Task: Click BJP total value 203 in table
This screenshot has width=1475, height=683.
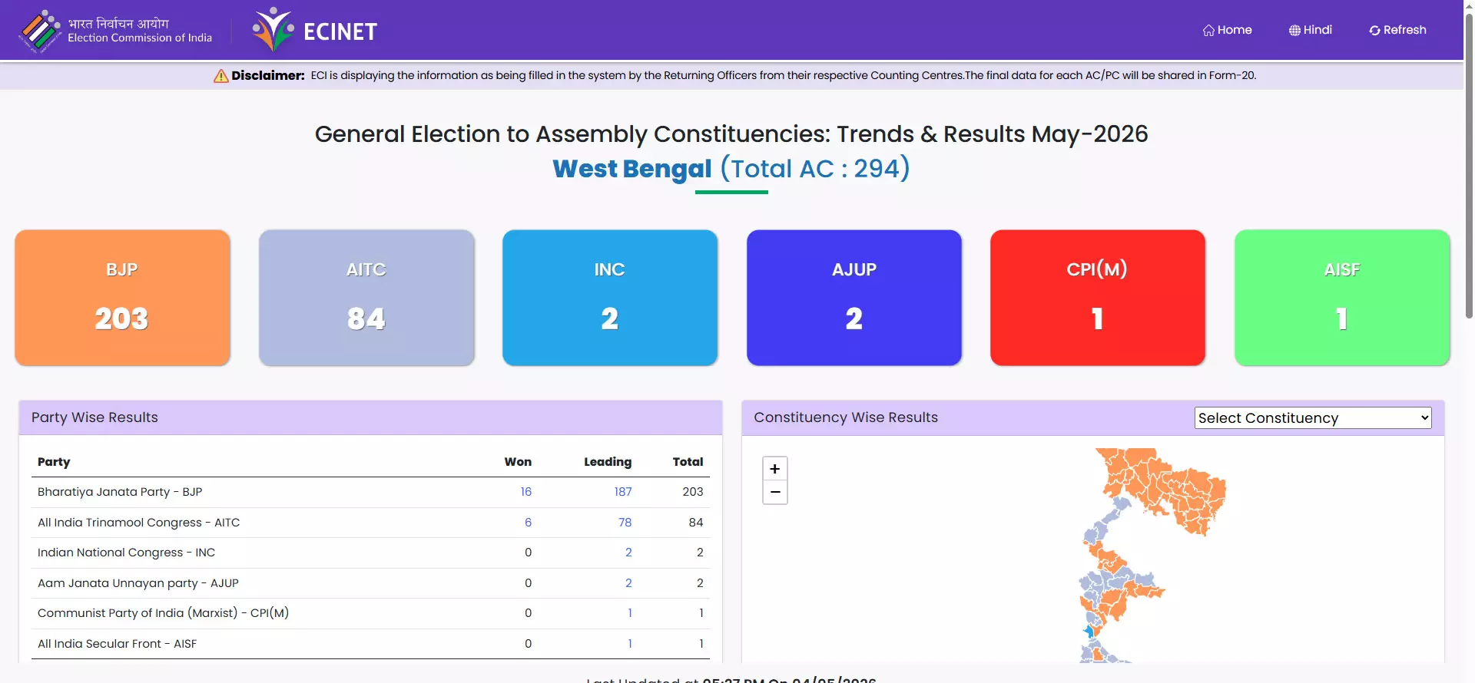Action: 693,492
